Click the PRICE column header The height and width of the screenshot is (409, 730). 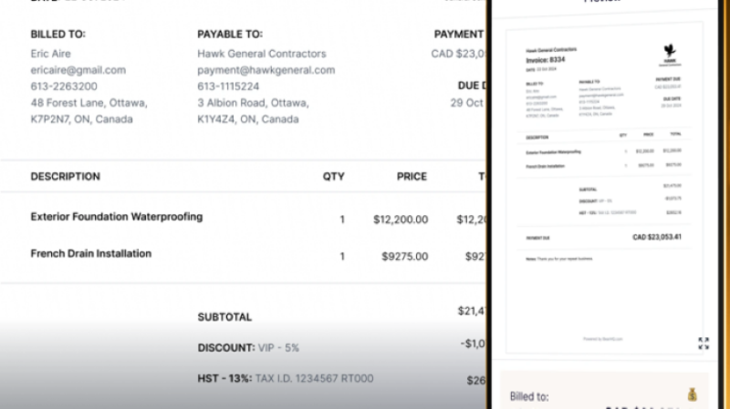click(412, 177)
